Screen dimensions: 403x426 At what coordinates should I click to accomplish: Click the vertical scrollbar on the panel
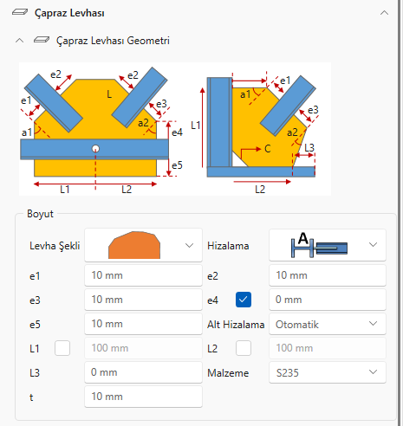pos(400,213)
